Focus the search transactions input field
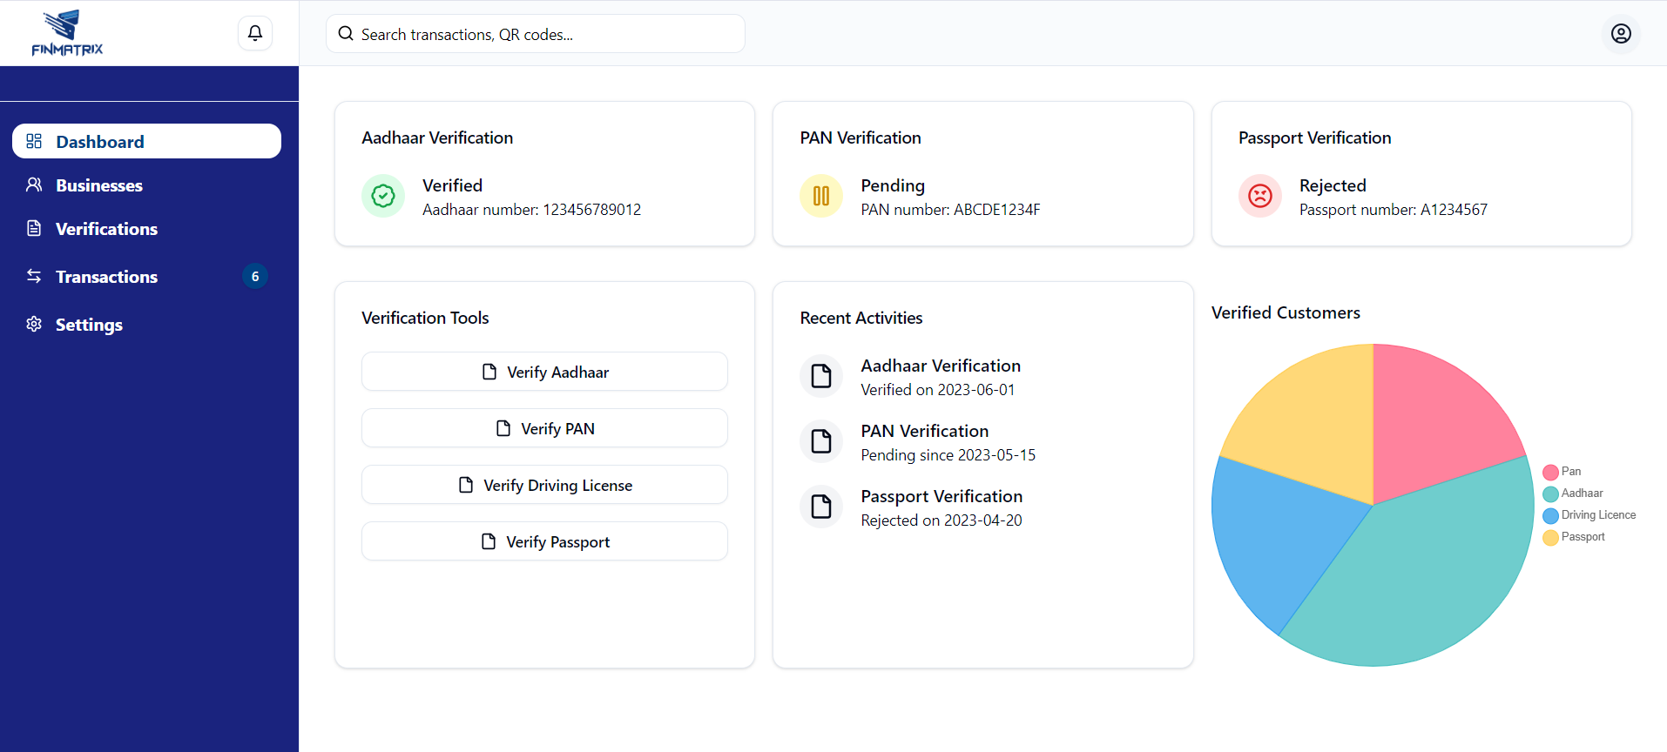 pyautogui.click(x=536, y=34)
